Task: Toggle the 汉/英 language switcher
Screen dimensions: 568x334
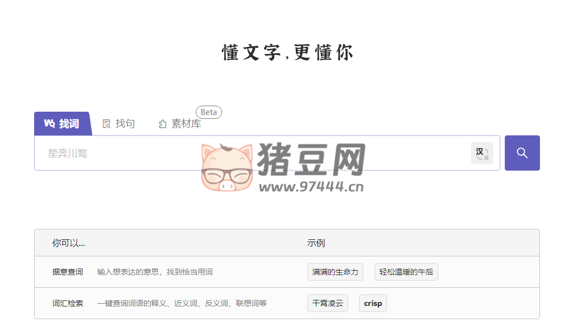Action: (482, 152)
